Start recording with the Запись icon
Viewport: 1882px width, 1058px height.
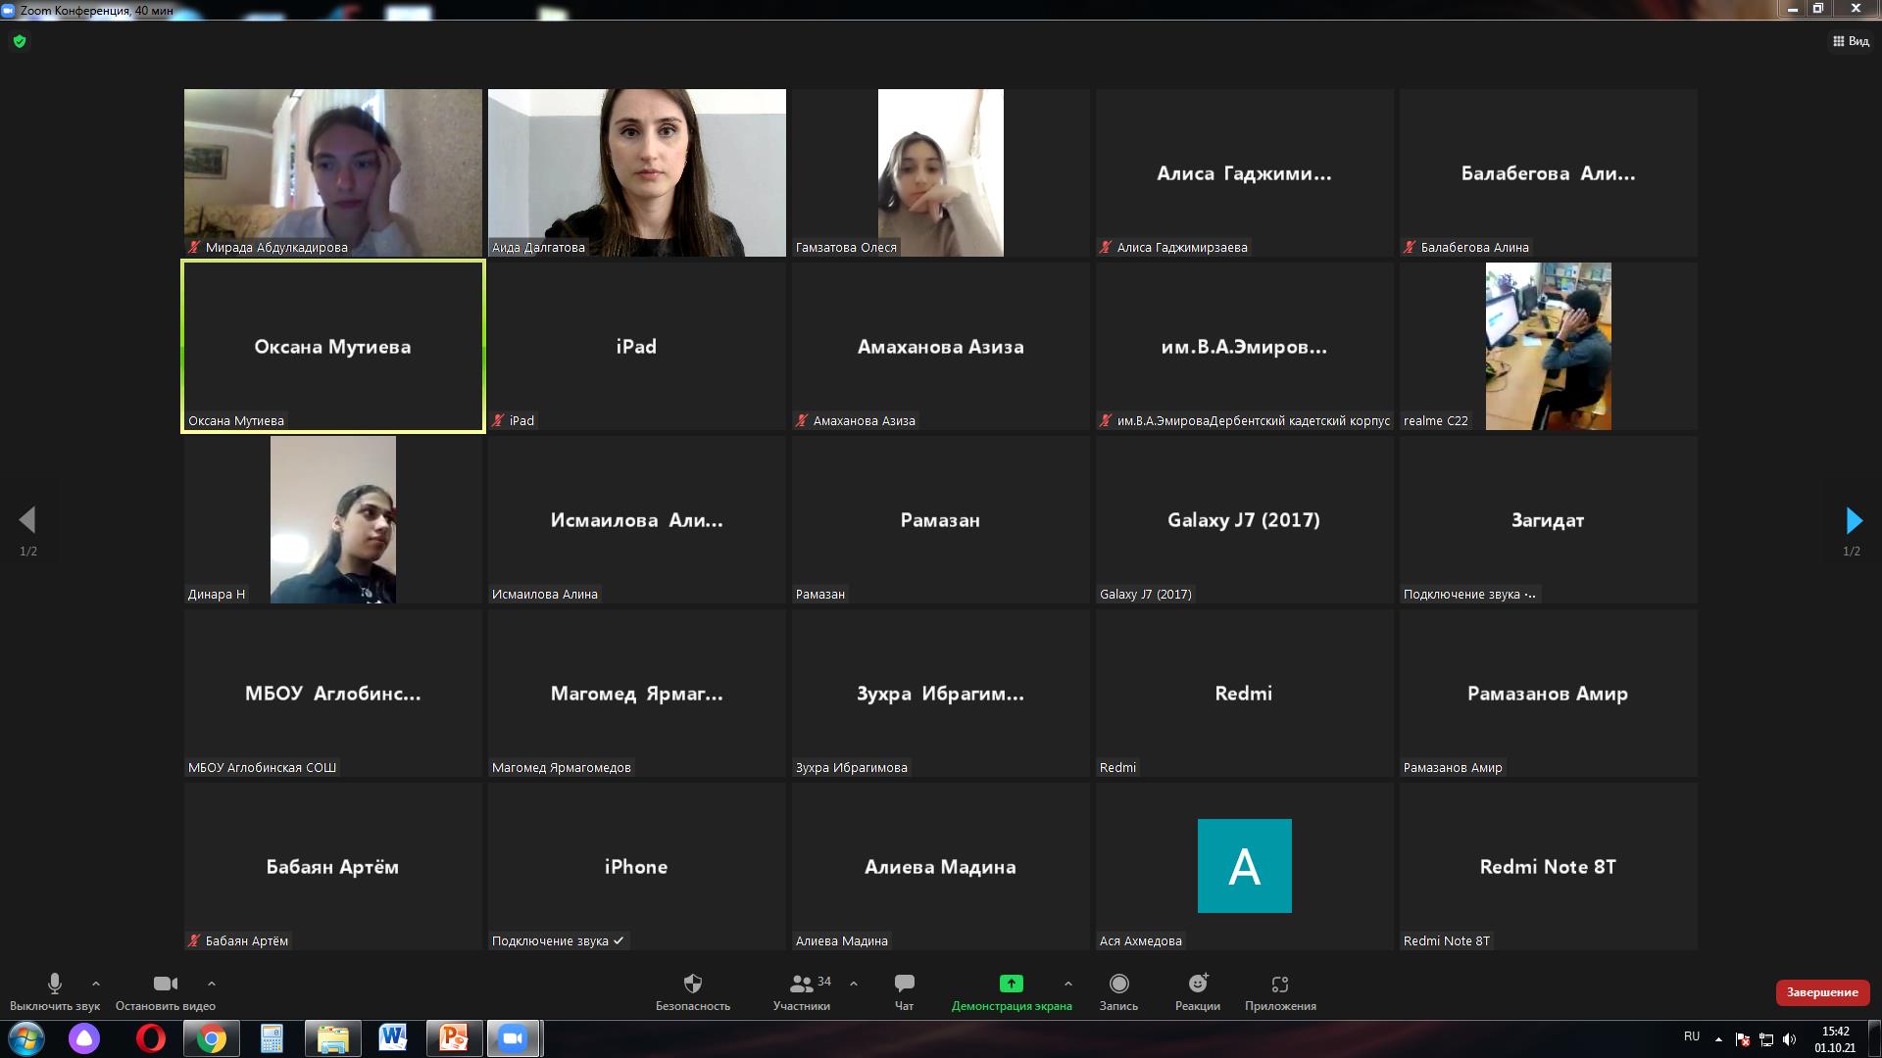1118,984
